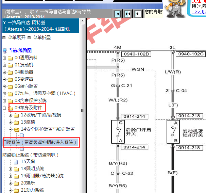The image size is (206, 193).
Task: Click the WGN label in diagram
Action: tap(138, 69)
